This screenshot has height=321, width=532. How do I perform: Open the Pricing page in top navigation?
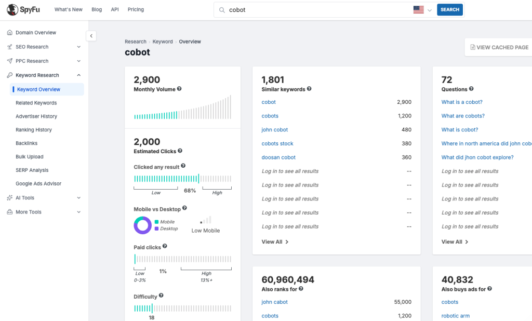click(136, 9)
